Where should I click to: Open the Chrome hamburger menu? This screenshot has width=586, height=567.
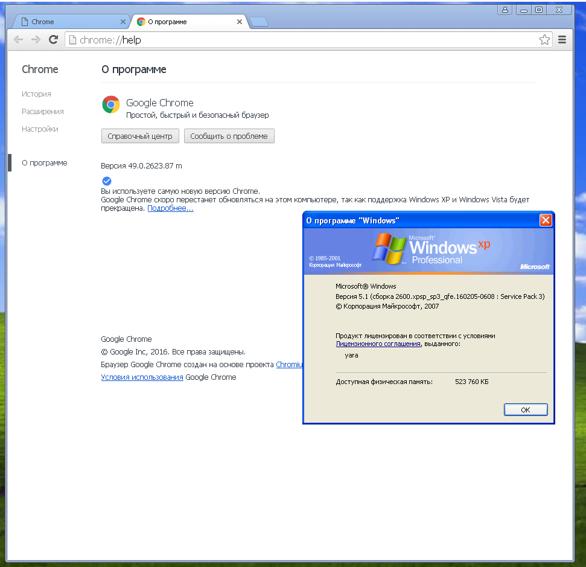tap(562, 40)
